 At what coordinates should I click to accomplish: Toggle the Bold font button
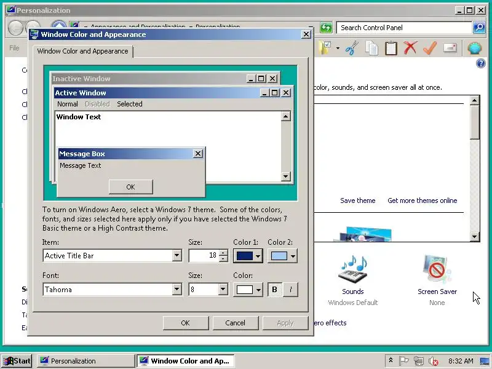(x=274, y=289)
